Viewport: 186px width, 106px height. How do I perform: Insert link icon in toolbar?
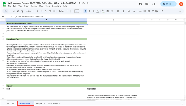click(x=140, y=11)
